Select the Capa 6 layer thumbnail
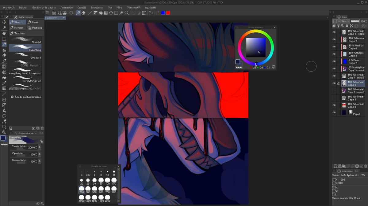This screenshot has width=368, height=206. [344, 83]
